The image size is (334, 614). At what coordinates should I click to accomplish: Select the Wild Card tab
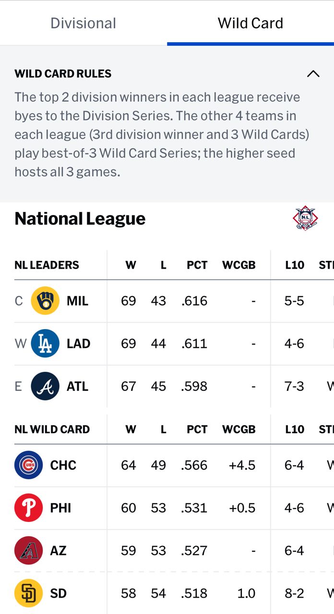point(250,23)
